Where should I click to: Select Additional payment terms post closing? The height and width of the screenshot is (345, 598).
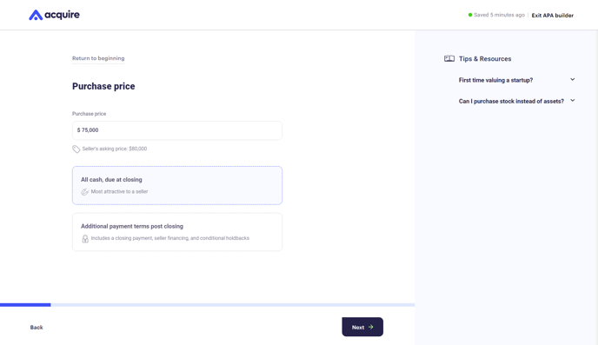177,232
